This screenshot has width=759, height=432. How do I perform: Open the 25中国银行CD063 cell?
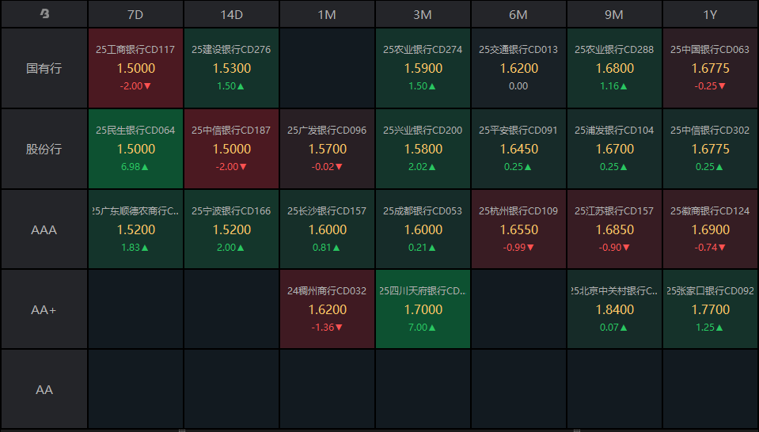pyautogui.click(x=710, y=68)
